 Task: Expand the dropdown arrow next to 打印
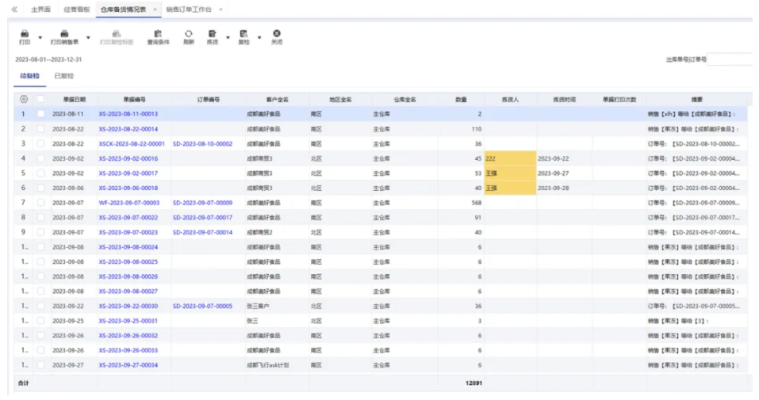point(40,37)
